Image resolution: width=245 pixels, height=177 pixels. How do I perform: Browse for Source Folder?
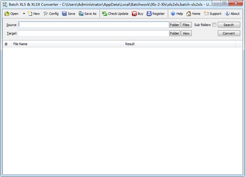pyautogui.click(x=175, y=25)
